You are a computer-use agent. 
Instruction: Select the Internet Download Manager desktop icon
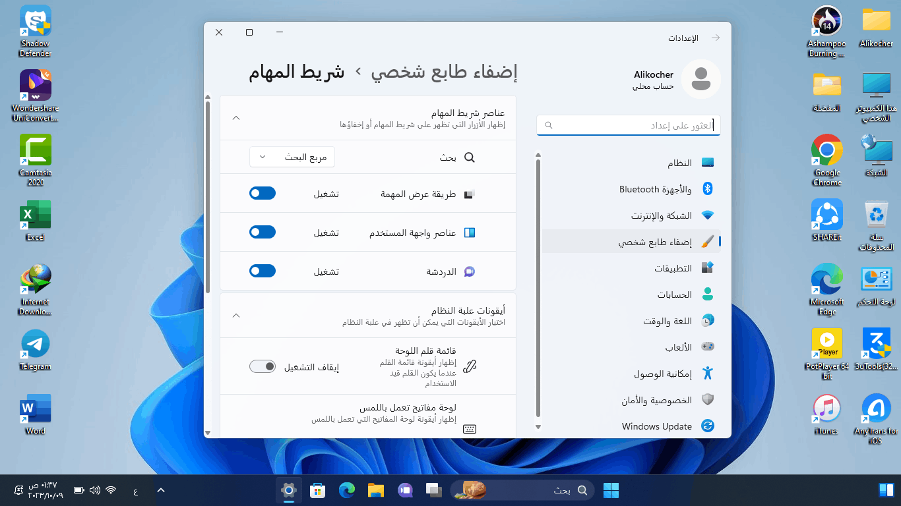(x=36, y=290)
